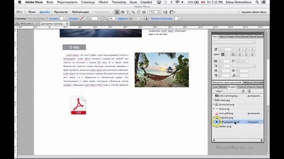This screenshot has width=284, height=159.
Task: Select the Zoom magnifier tool
Action: point(133,12)
